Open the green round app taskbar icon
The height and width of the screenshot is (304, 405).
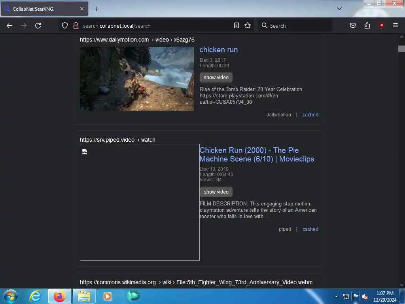point(133,296)
